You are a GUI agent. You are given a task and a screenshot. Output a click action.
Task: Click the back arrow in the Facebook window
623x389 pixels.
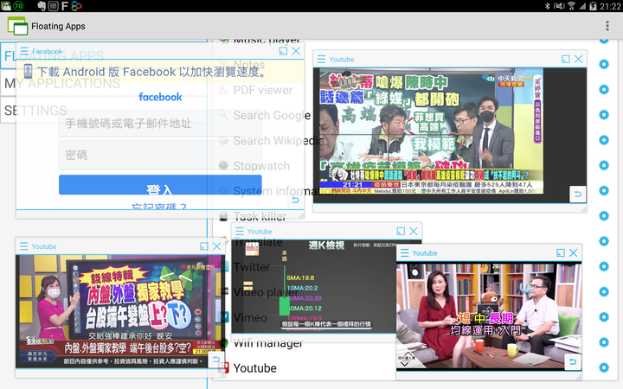[295, 200]
